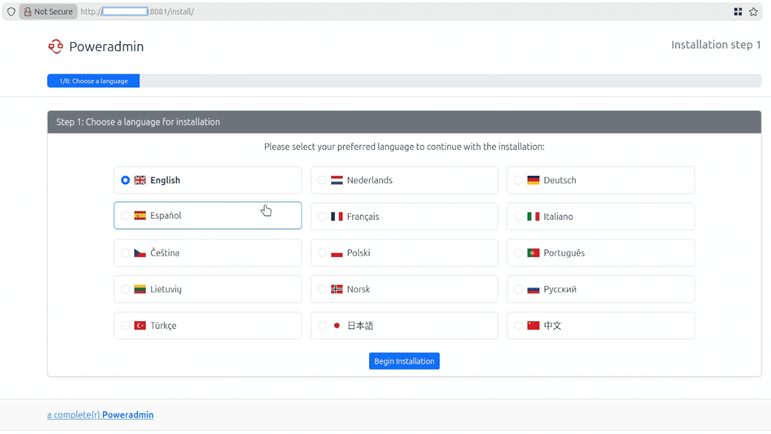Select the Español radio button
771x434 pixels.
(x=126, y=215)
